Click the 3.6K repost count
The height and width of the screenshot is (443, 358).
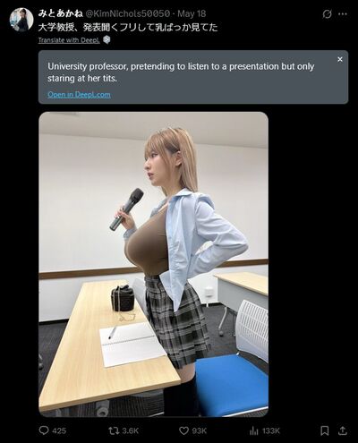(131, 430)
